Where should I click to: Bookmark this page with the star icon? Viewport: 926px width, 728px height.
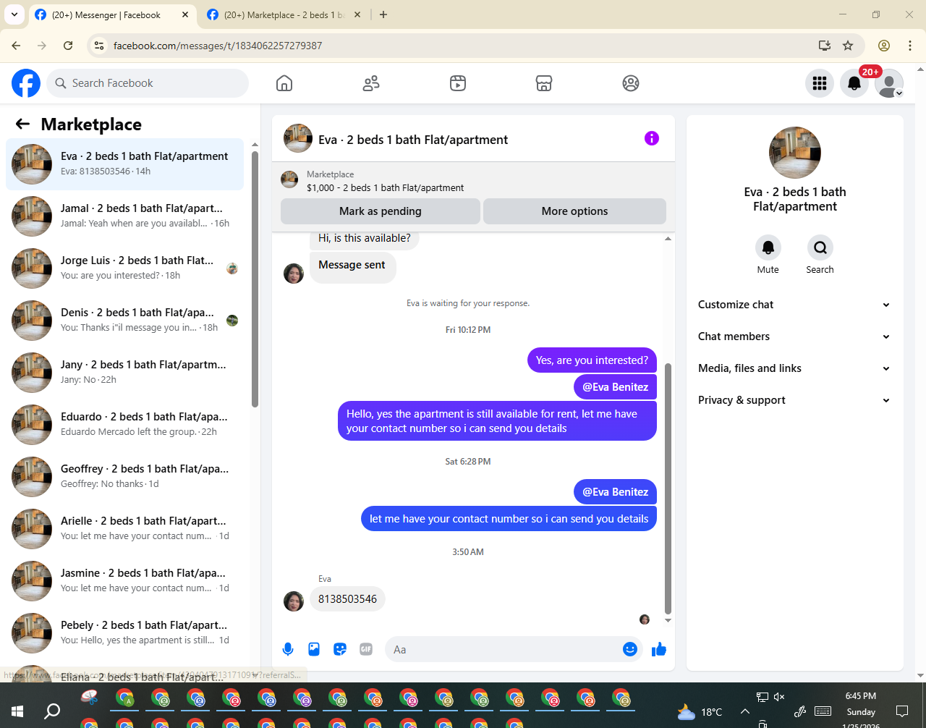(x=848, y=46)
